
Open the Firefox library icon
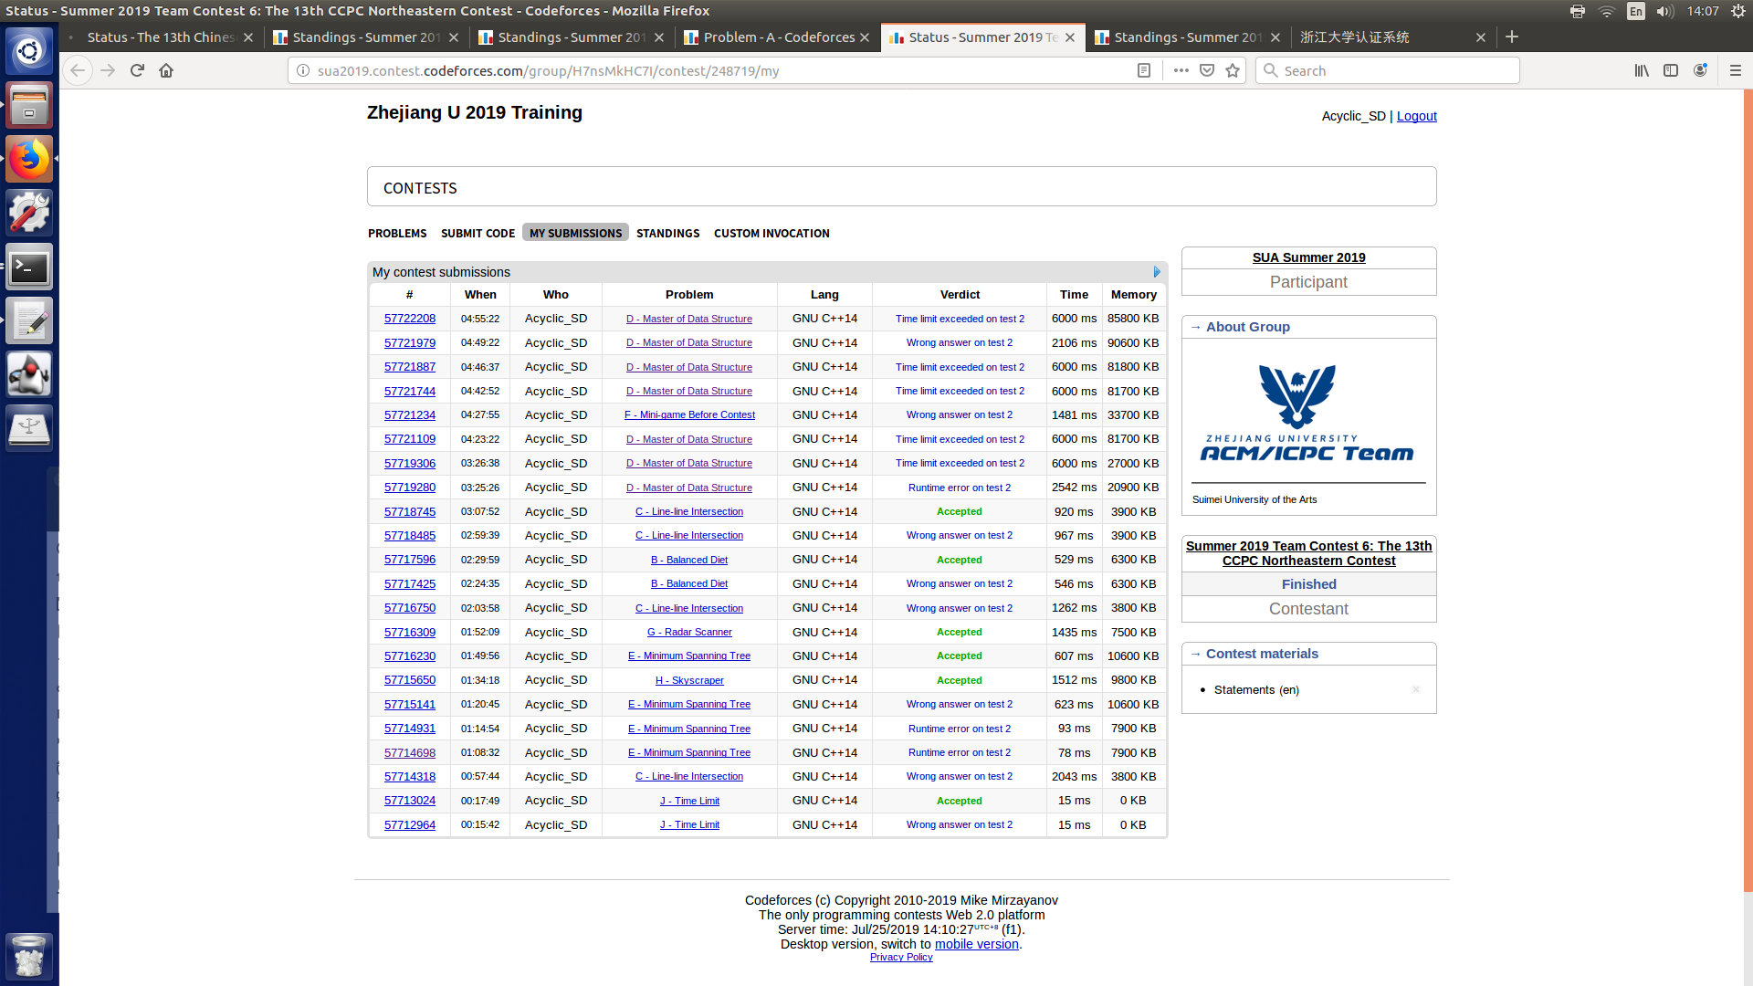[1642, 70]
